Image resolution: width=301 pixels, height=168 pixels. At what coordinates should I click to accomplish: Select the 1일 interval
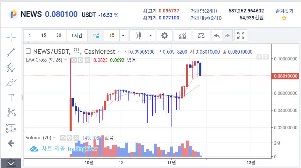coord(96,35)
